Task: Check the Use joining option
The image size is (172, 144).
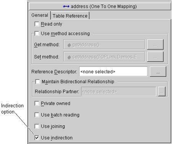Action: pyautogui.click(x=37, y=126)
